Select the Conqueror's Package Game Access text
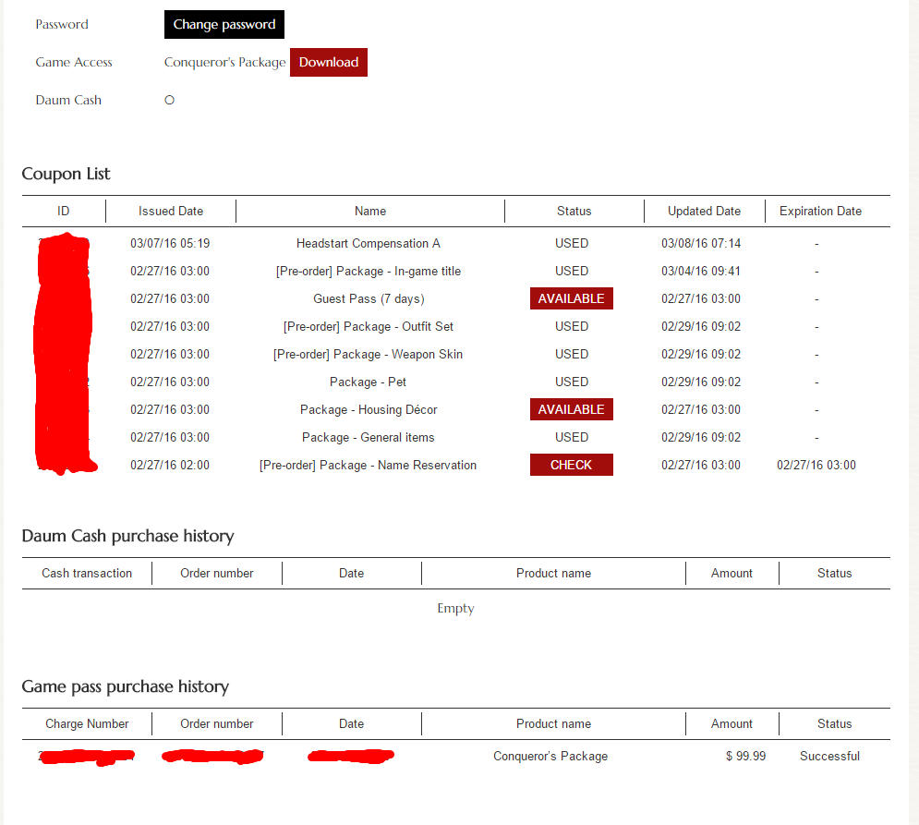The width and height of the screenshot is (919, 825). click(x=225, y=62)
